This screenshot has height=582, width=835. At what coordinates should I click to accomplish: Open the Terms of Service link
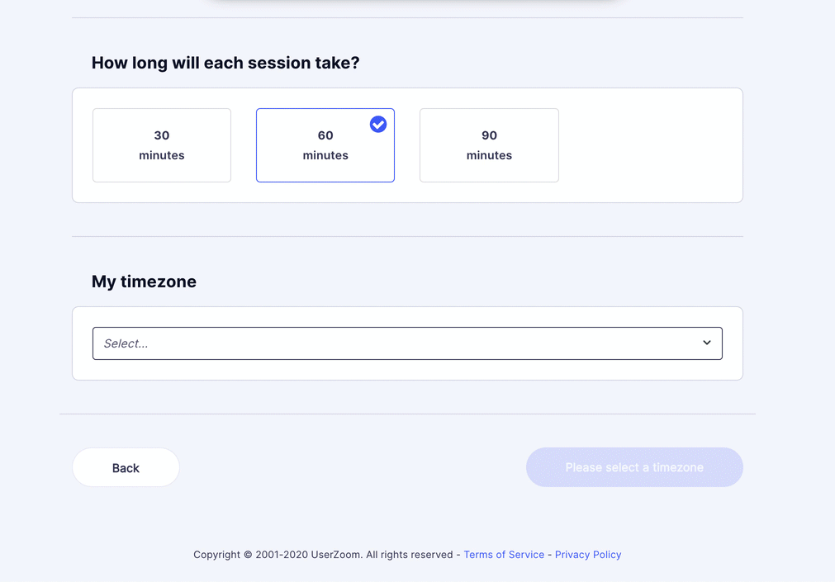click(x=504, y=554)
